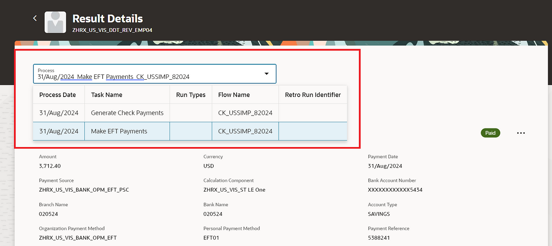Screen dimensions: 552x246
Task: Go back using the left chevron arrow
Action: tap(35, 18)
